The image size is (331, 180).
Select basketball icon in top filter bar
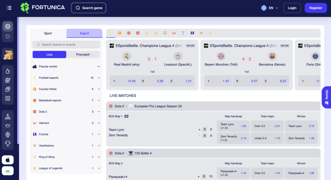(129, 33)
